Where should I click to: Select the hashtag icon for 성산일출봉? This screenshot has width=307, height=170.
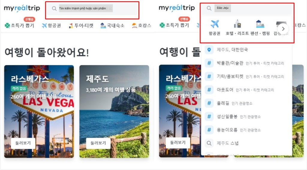pyautogui.click(x=209, y=117)
